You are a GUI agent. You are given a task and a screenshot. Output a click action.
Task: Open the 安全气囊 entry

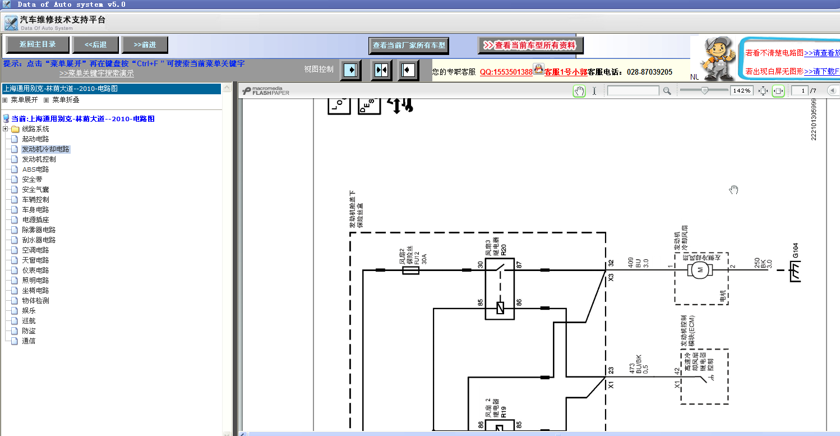click(35, 190)
